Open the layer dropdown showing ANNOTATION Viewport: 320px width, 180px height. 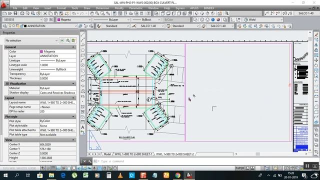tap(42, 26)
